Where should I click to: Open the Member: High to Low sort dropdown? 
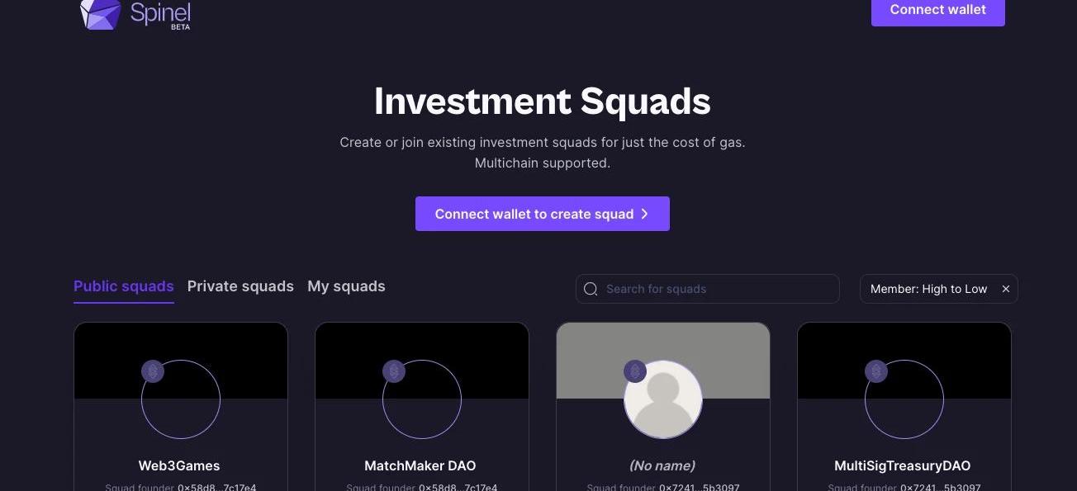tap(928, 289)
